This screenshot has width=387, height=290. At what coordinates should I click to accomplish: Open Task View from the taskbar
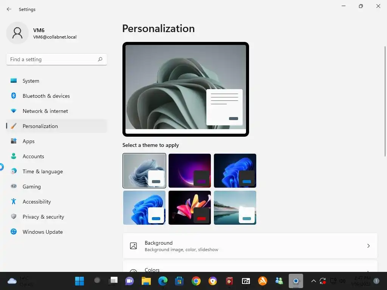pos(113,281)
